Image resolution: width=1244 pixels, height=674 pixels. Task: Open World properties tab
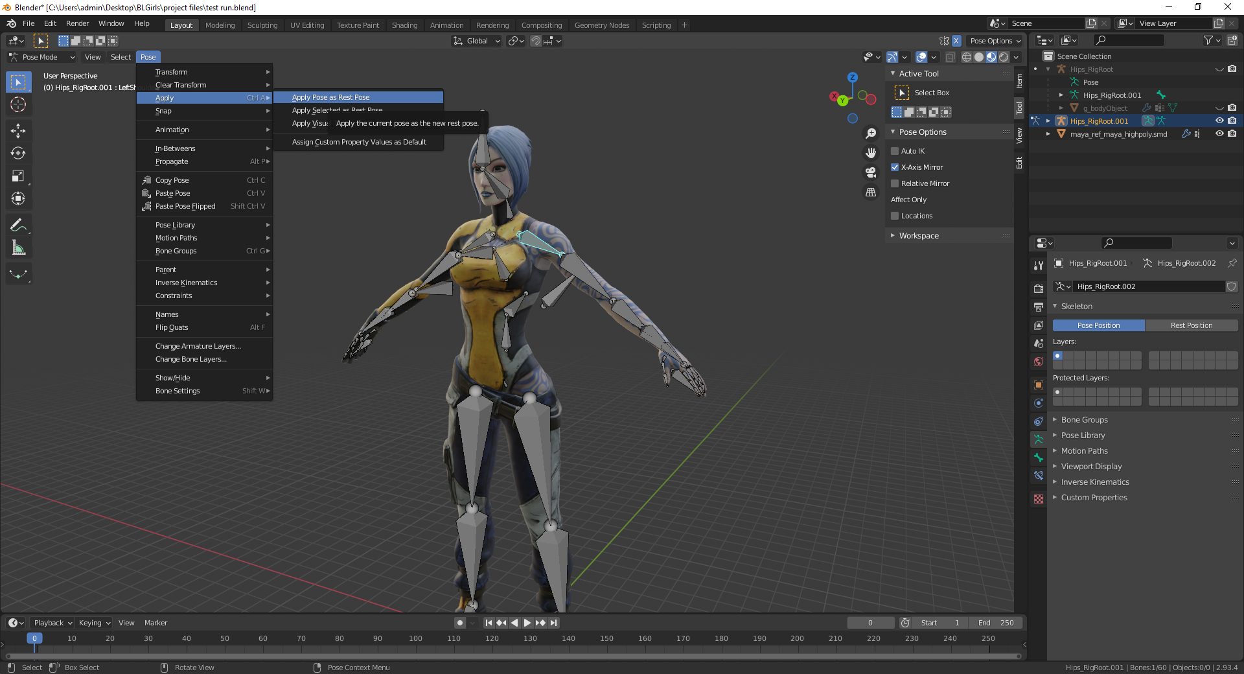[x=1039, y=362]
